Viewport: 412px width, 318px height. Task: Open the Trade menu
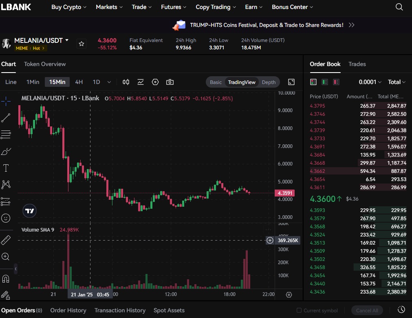click(x=142, y=7)
